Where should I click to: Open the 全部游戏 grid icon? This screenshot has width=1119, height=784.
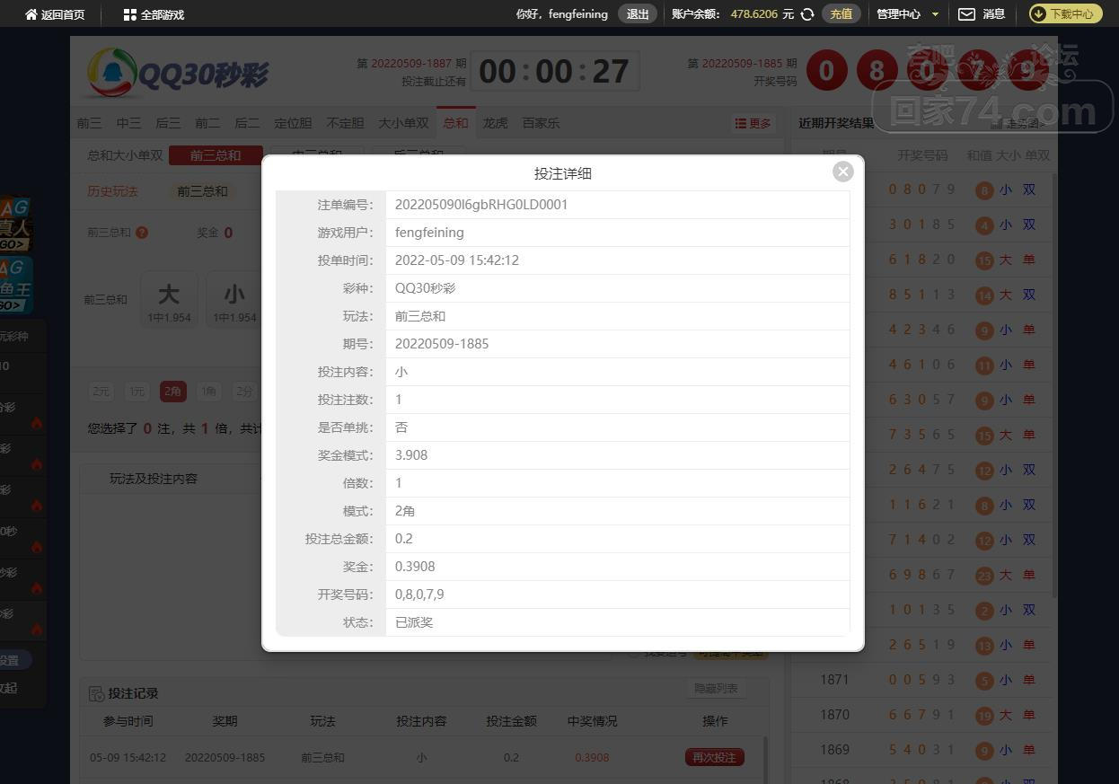pos(130,14)
